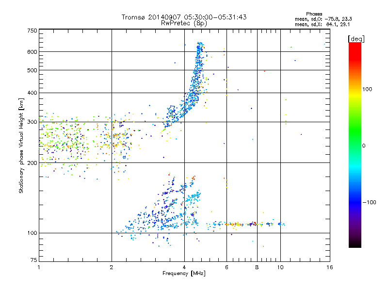Screen dimensions: 388x291
Task: Click the '[deg]' colorbar unit label
Action: 356,39
